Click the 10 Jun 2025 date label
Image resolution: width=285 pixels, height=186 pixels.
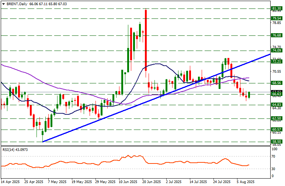coord(128,182)
